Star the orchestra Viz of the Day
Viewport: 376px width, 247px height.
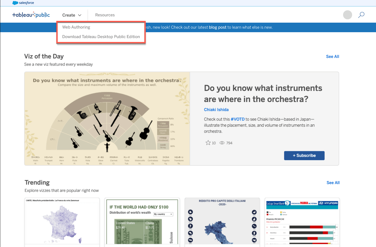point(208,142)
